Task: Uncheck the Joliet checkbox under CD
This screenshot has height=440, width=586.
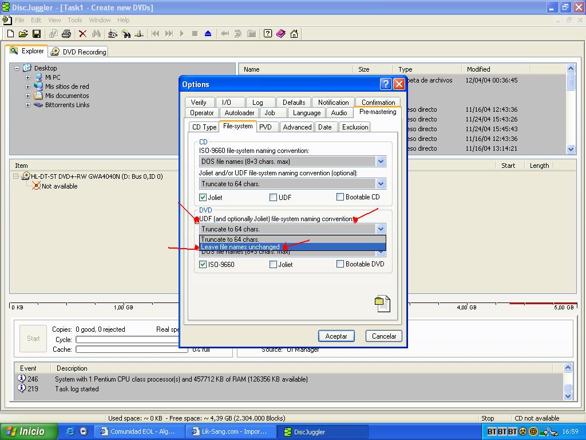Action: pos(203,197)
